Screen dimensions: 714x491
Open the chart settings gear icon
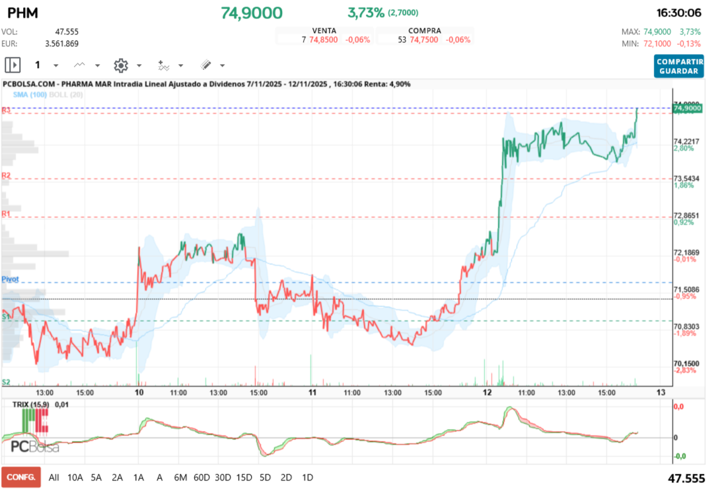[120, 65]
